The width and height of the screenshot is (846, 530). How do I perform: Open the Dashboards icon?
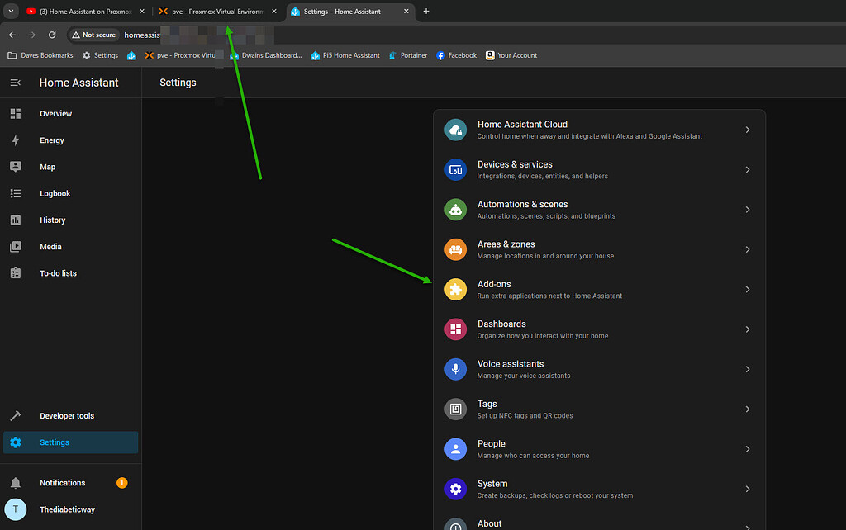click(x=455, y=329)
